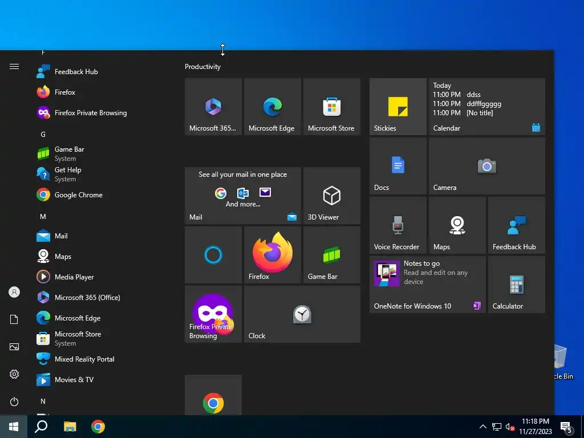Screen dimensions: 584x438
Task: Open the taskbar clock and date
Action: 535,427
